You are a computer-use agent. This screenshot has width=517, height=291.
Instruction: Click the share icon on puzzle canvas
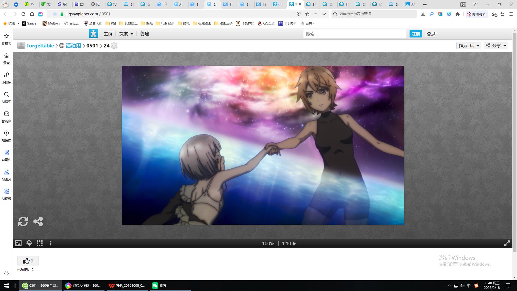pos(38,221)
